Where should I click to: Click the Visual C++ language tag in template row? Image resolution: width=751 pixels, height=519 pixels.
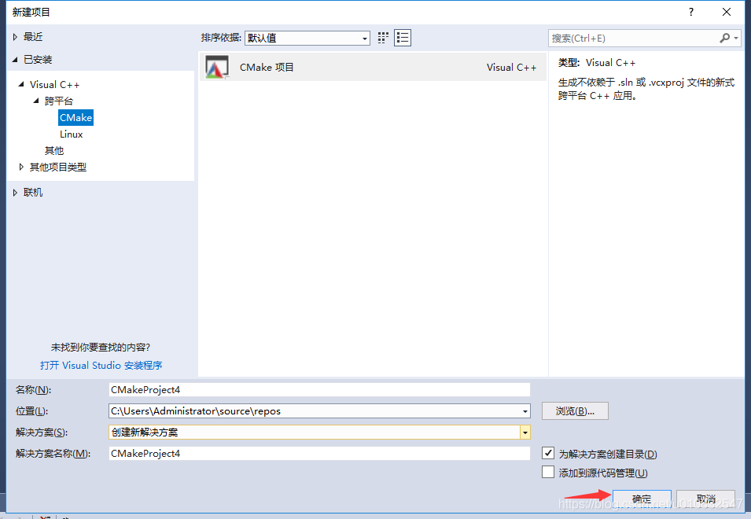coord(511,68)
